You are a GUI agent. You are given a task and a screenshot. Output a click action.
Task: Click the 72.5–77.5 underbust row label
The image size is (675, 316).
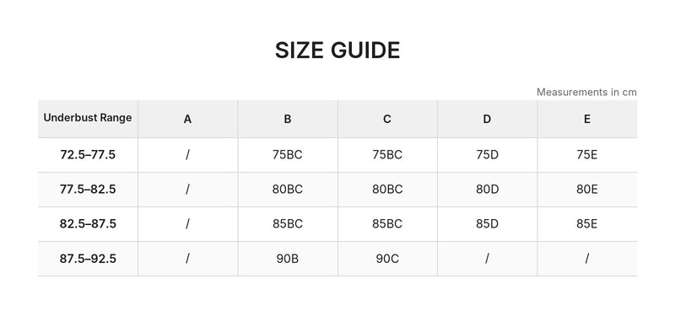click(88, 155)
